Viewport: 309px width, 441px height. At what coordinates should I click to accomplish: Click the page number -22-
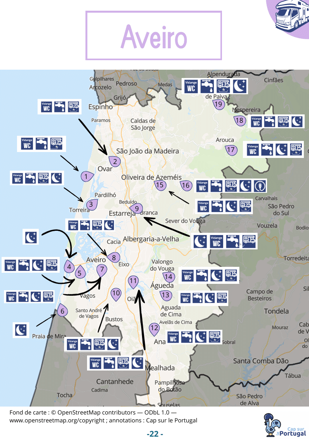click(155, 434)
